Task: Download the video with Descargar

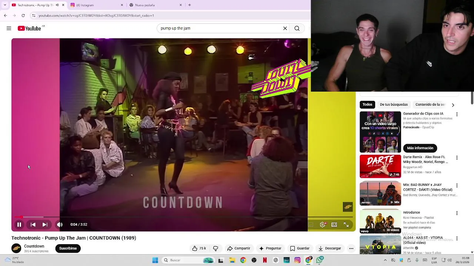Action: click(330, 248)
